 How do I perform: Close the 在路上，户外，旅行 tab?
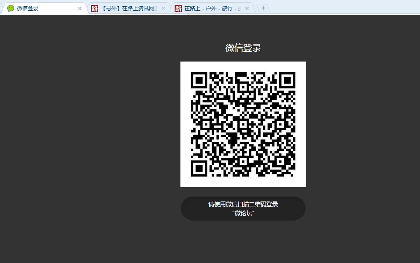tap(247, 8)
